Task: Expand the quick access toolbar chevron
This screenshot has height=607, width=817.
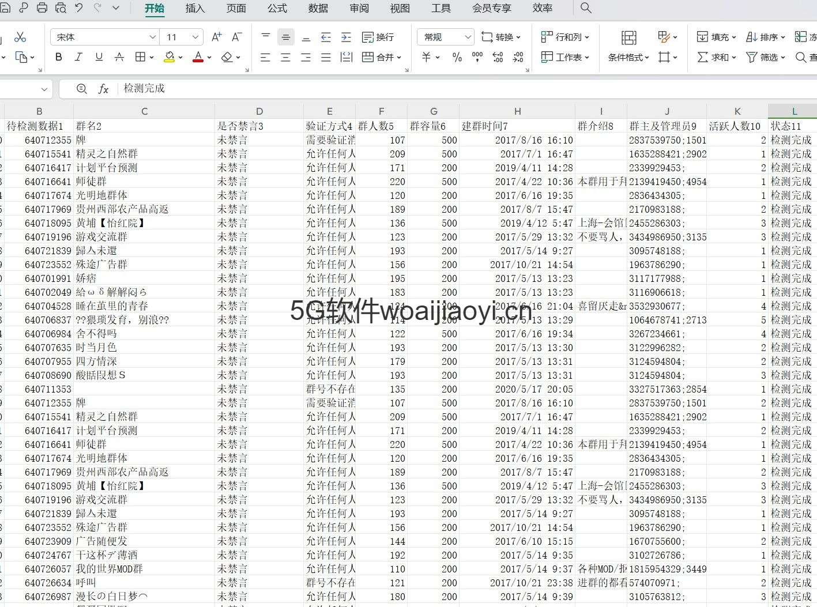Action: [x=116, y=8]
